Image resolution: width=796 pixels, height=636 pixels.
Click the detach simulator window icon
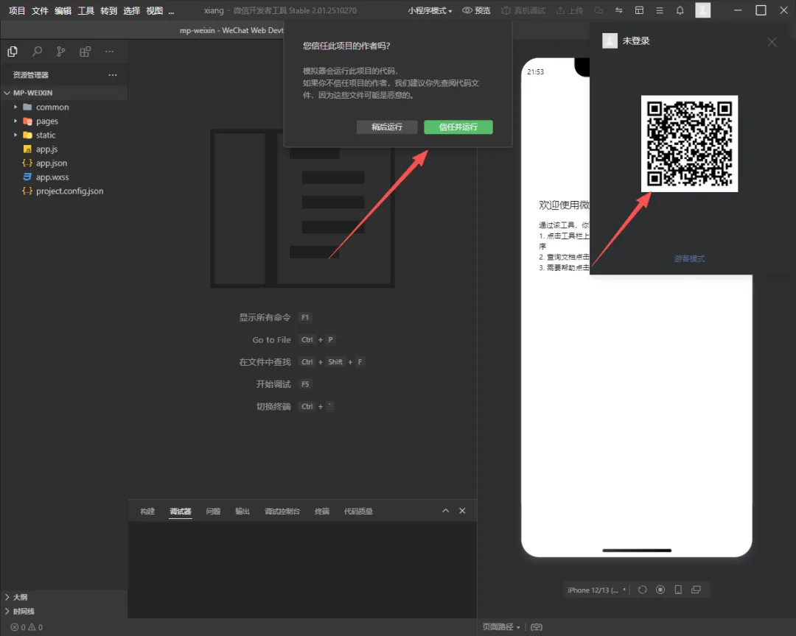point(696,590)
